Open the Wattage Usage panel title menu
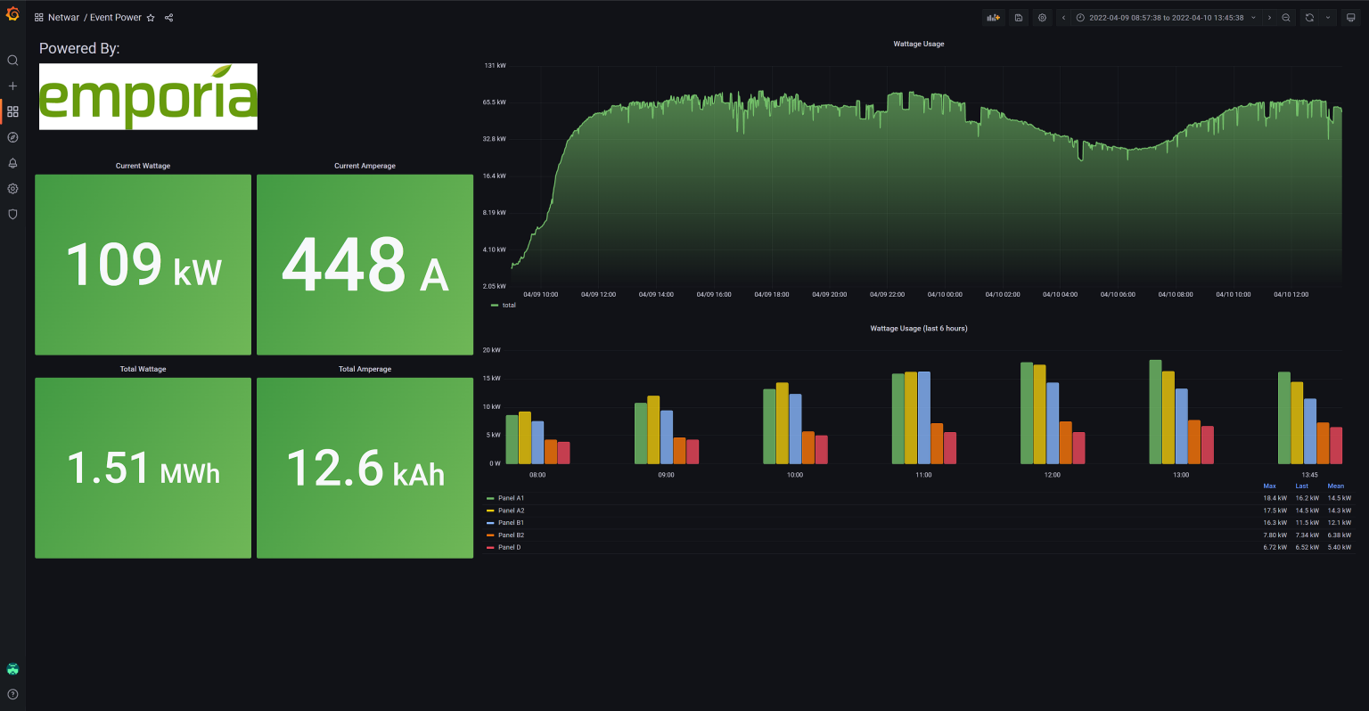 pyautogui.click(x=918, y=44)
